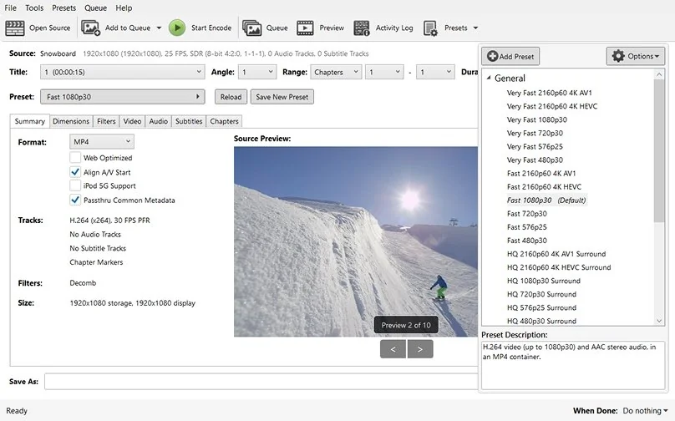675x421 pixels.
Task: Uncheck Align A/V Start
Action: coord(76,172)
